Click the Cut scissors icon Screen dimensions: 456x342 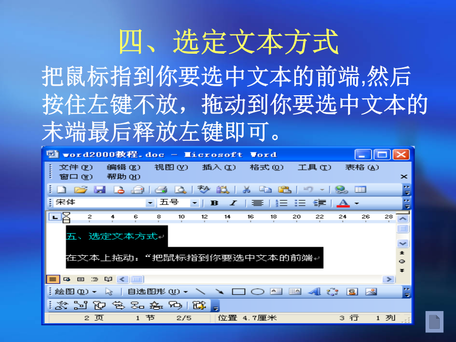tap(246, 189)
